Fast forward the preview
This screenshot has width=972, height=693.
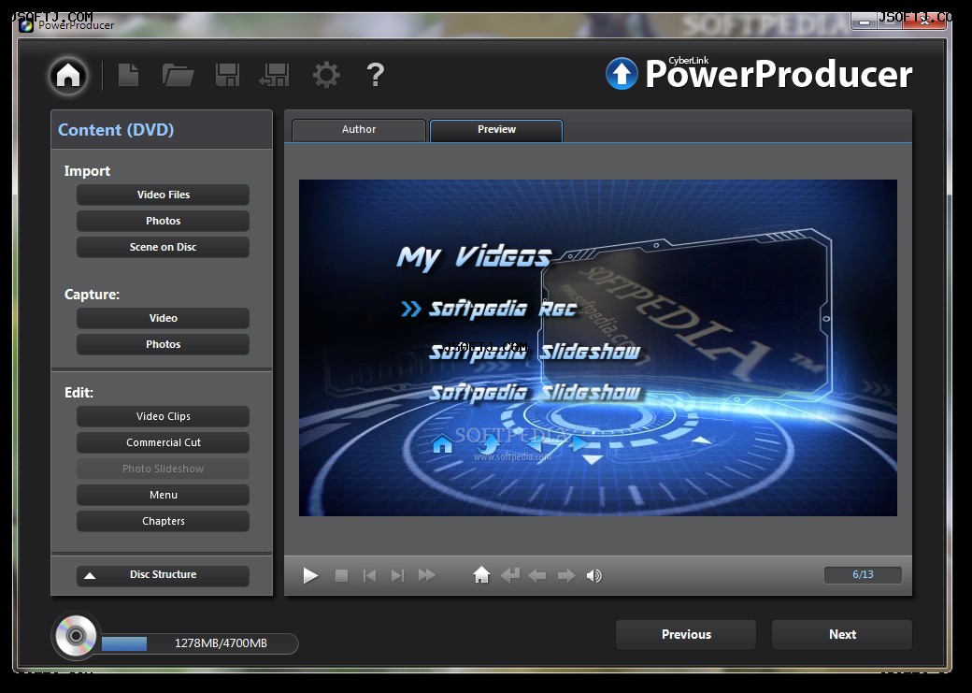(426, 576)
